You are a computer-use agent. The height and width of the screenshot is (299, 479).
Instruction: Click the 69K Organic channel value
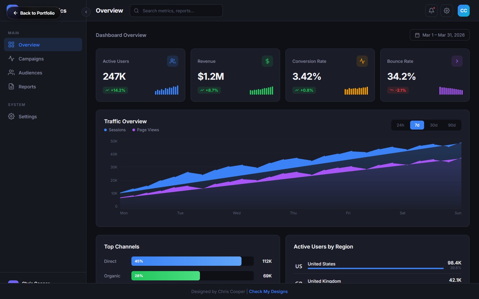point(267,276)
